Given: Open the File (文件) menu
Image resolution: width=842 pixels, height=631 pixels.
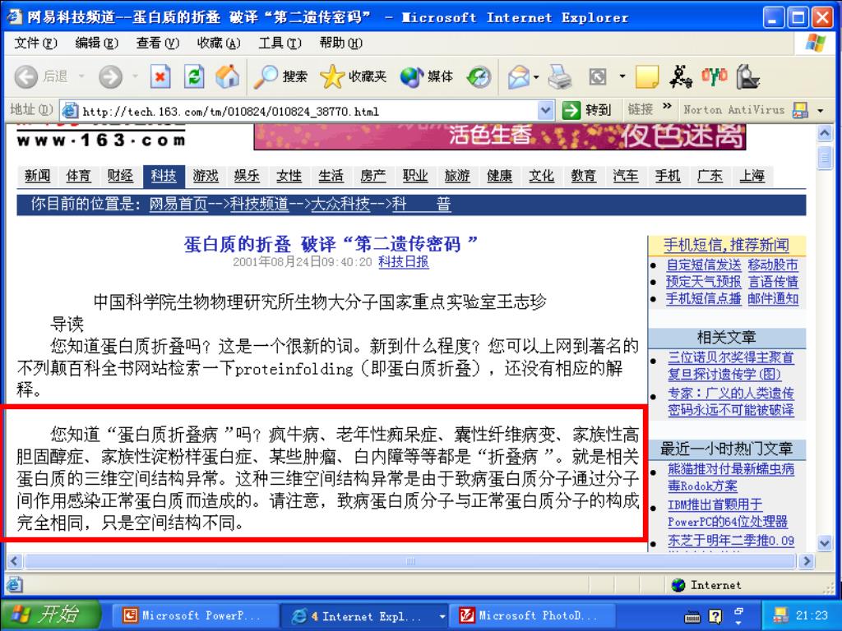Looking at the screenshot, I should 35,43.
